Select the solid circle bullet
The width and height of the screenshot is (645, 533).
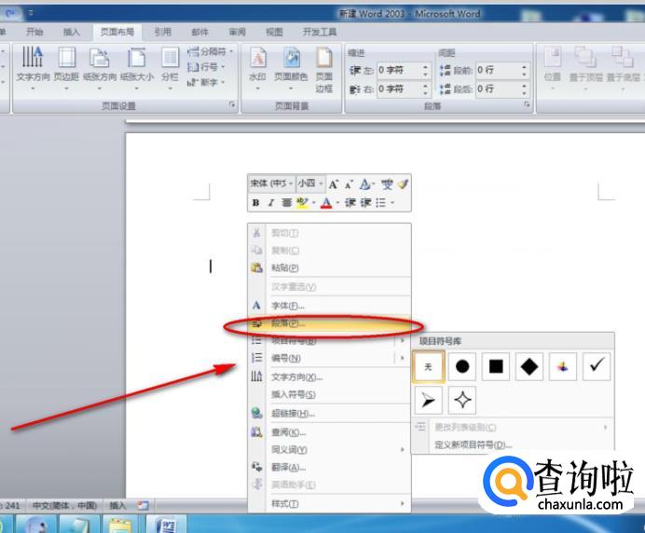[462, 366]
